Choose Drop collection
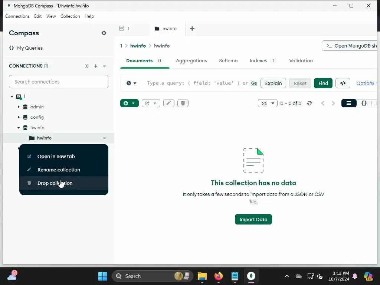The image size is (380, 285). [64, 183]
